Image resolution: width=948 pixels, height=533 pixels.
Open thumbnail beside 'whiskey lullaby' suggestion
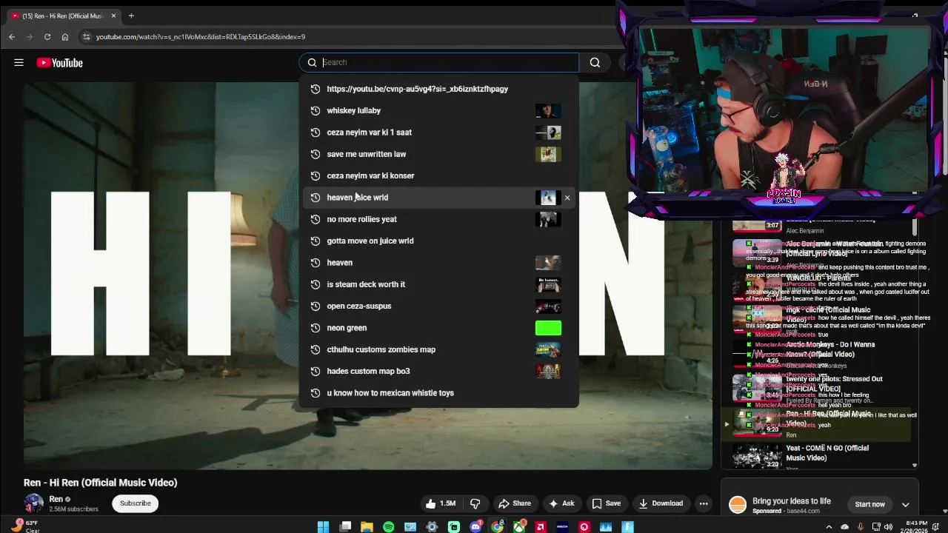click(548, 111)
